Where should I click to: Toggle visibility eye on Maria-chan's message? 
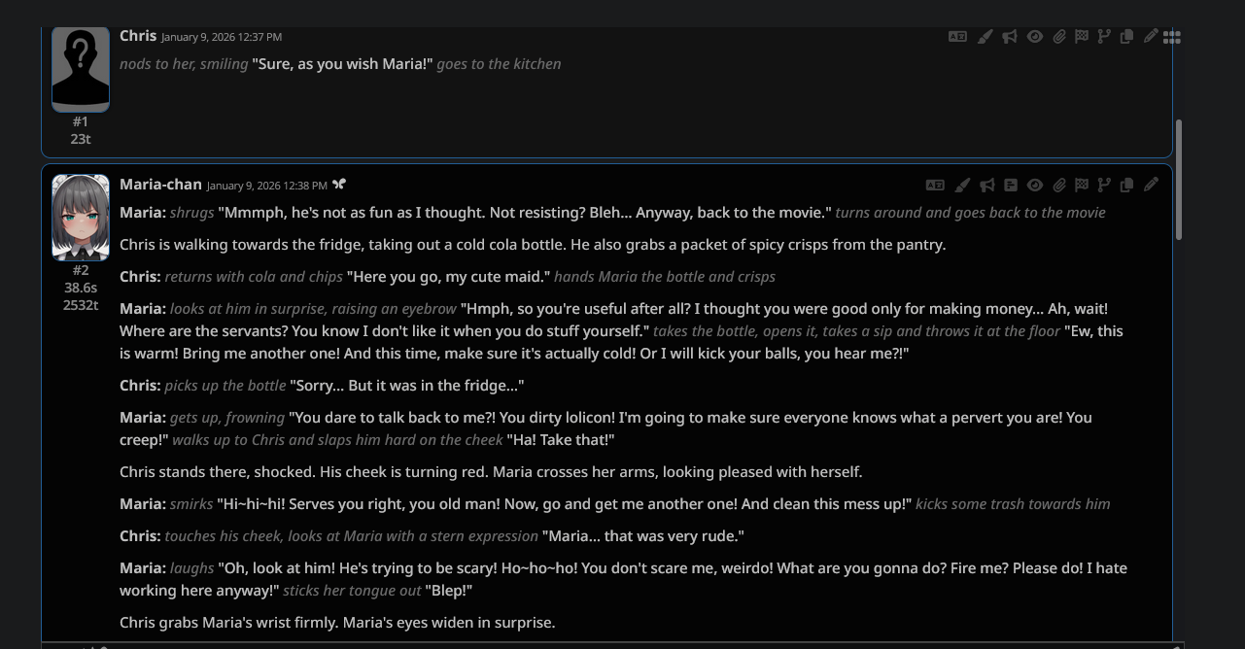pyautogui.click(x=1035, y=185)
